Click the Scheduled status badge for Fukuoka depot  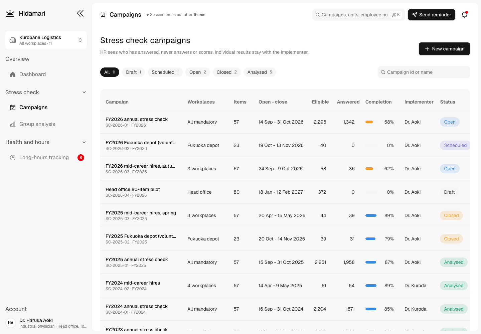pyautogui.click(x=455, y=145)
